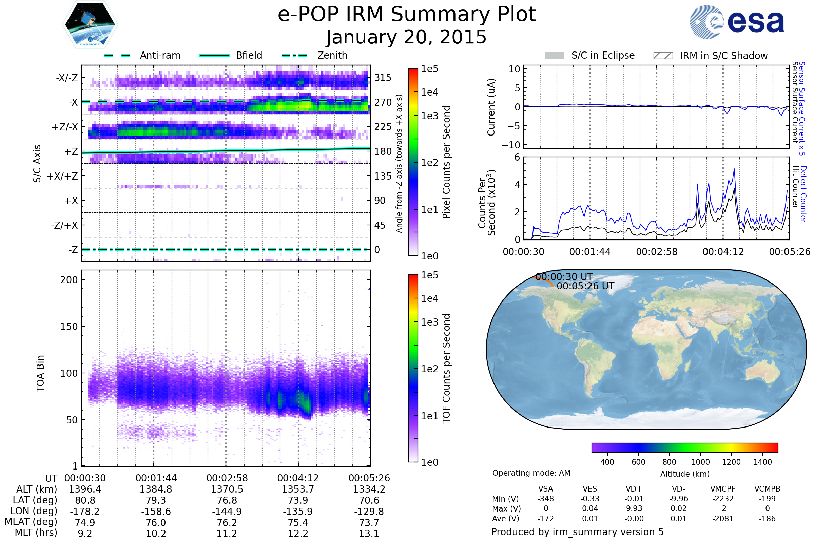
Task: Click the e-POP IRM Summary Plot title
Action: click(x=407, y=15)
